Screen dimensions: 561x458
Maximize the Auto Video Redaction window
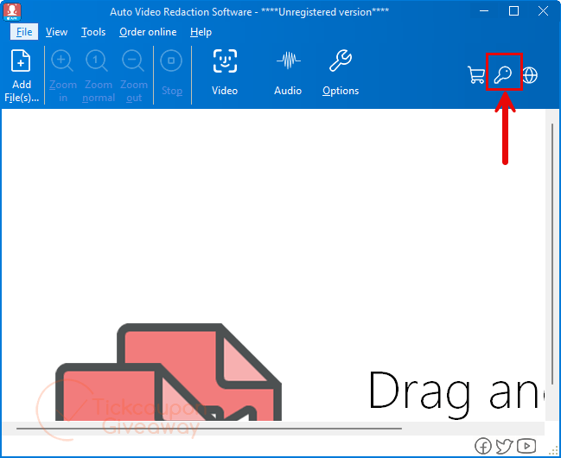(x=513, y=11)
